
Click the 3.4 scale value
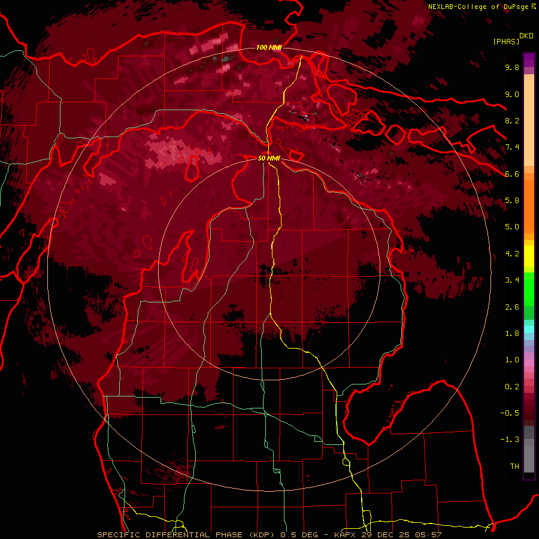512,280
